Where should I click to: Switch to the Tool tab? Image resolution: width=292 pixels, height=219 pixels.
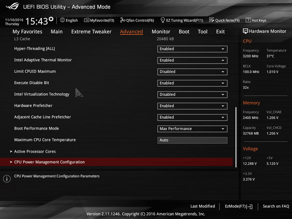[x=203, y=32]
